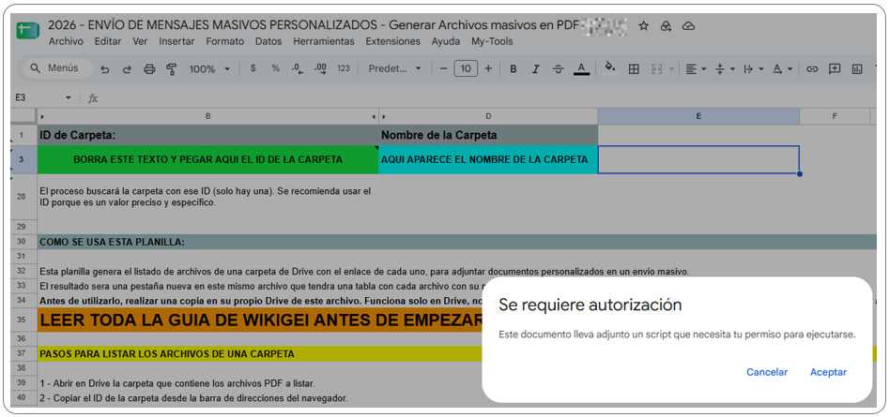Select column E header
Viewport: 889px width, 417px height.
(x=698, y=116)
